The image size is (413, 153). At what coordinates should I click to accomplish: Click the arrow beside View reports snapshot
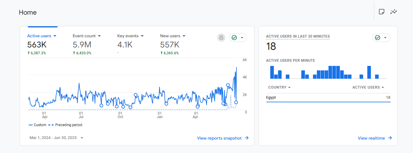247,138
